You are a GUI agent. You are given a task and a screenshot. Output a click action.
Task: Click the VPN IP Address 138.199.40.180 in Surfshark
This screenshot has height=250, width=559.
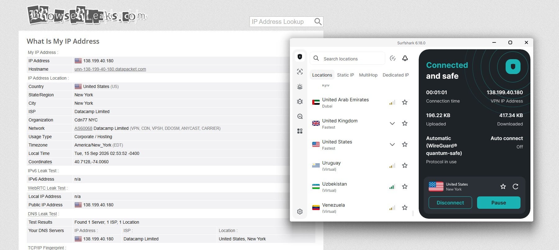coord(505,92)
